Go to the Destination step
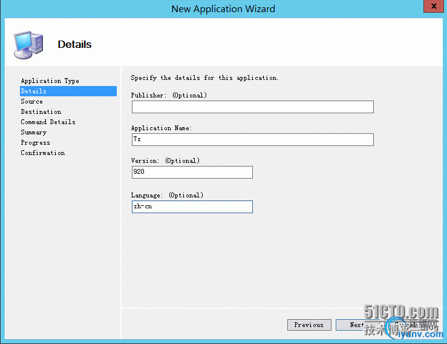 [x=41, y=111]
